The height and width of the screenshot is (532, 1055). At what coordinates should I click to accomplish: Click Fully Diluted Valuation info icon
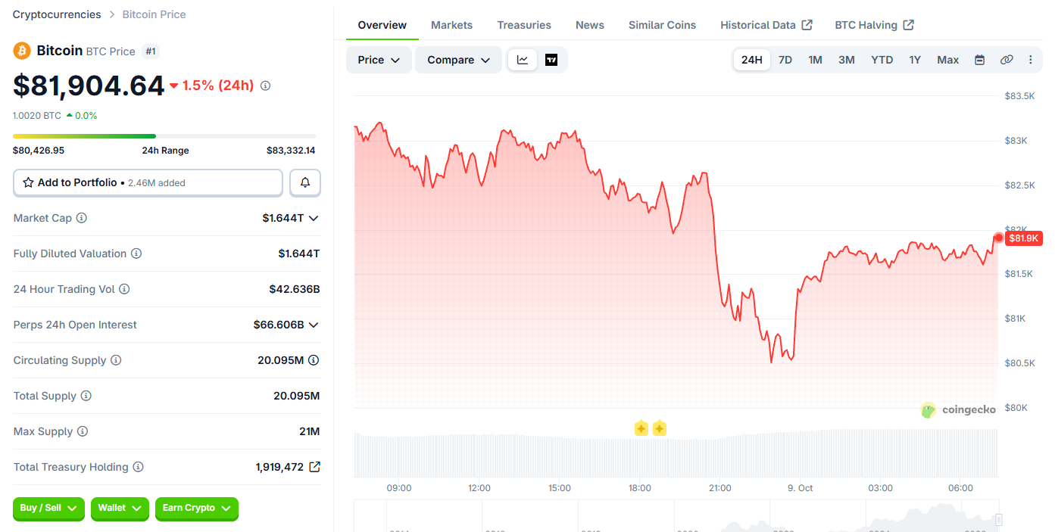click(136, 254)
